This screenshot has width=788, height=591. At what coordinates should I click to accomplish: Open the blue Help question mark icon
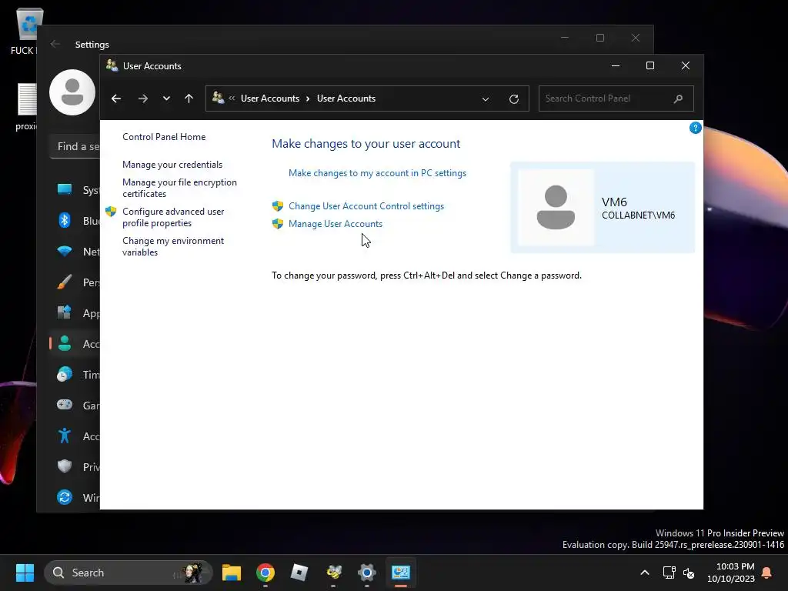(695, 128)
